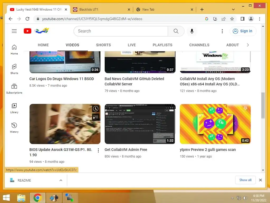Switch to the channel HOME tab

(43, 45)
